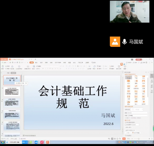Open the 视图 ribbon tab
Viewport: 154px width, 146px height.
(x=70, y=63)
